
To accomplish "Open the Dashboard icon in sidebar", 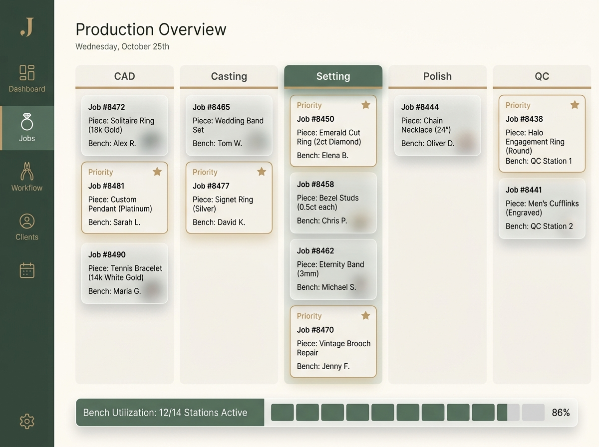I will click(x=27, y=73).
